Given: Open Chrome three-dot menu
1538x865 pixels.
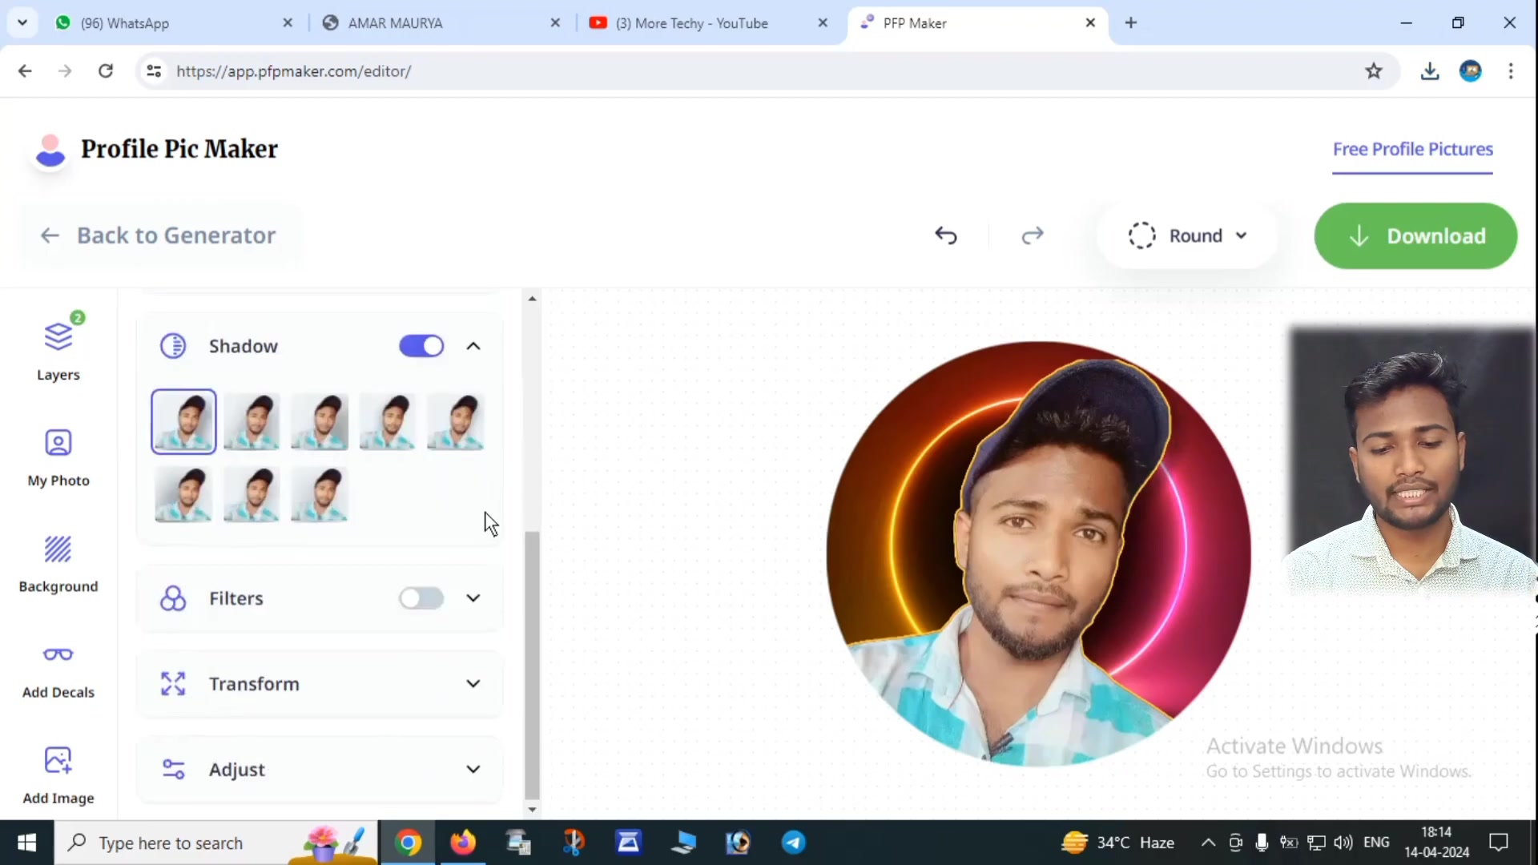Looking at the screenshot, I should coord(1511,71).
